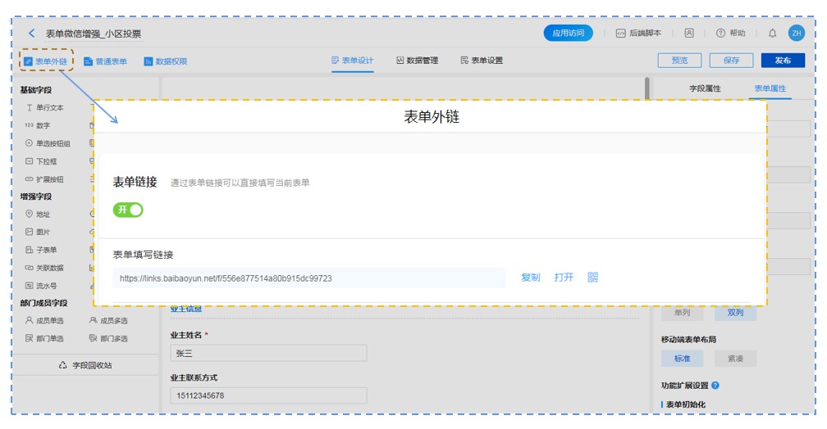Click the form link URL field
827x429 pixels.
point(308,278)
